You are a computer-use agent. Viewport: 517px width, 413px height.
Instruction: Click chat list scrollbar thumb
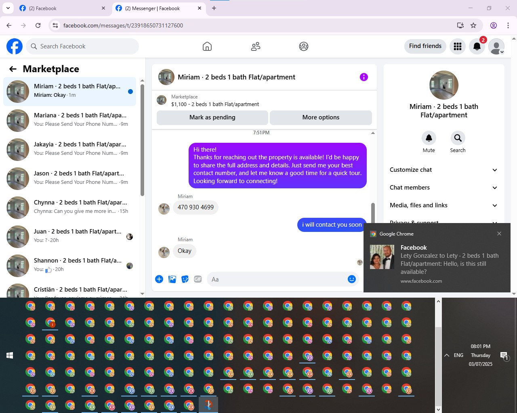[x=142, y=140]
